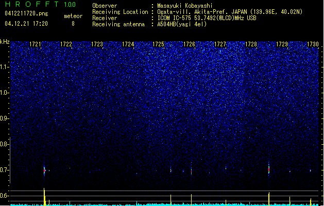Viewport: 324px width, 206px height.
Task: Click the tallest yellow power spike after 1721
Action: [x=44, y=197]
